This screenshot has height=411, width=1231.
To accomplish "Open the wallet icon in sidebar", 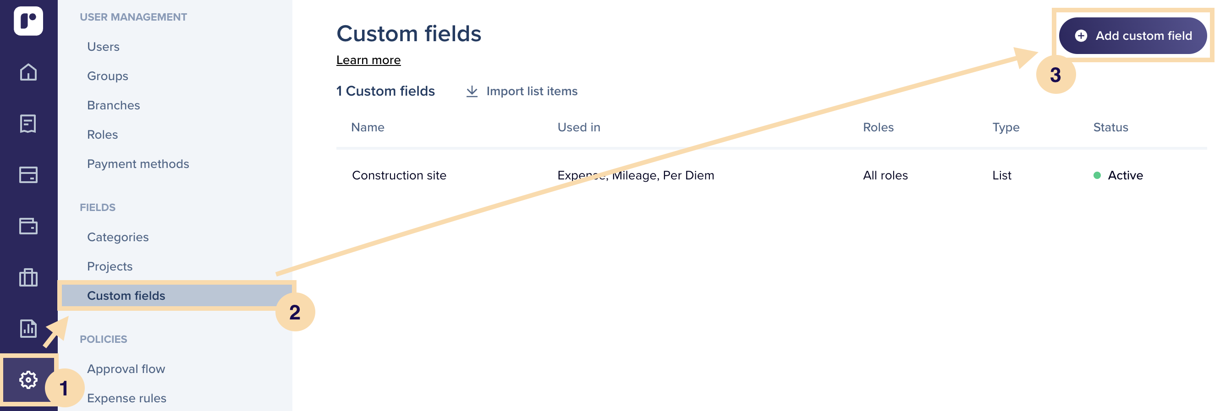I will click(28, 226).
